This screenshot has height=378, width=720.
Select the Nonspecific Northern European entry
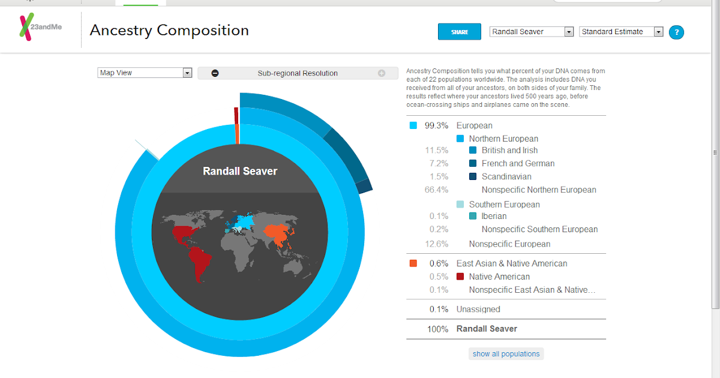click(x=539, y=190)
